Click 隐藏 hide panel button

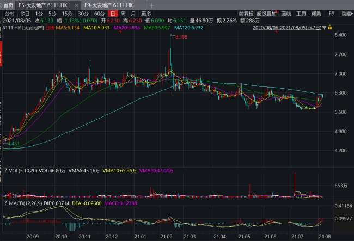[347, 14]
